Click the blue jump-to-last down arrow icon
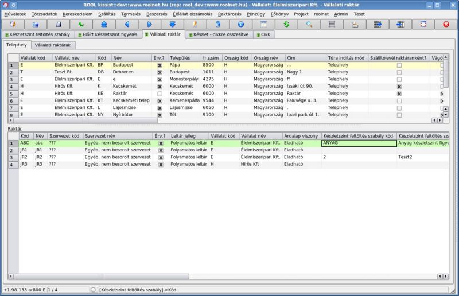459x296 pixels. [x=172, y=24]
